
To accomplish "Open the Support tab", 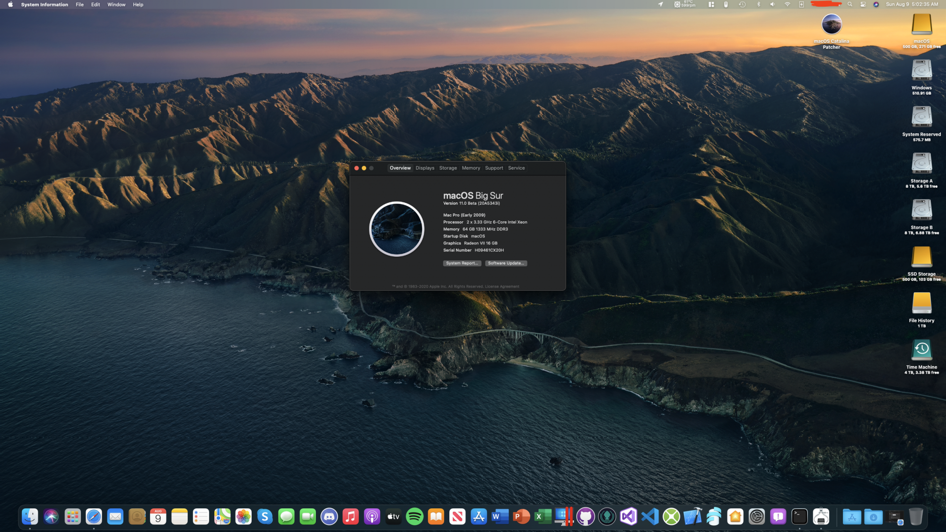I will tap(494, 168).
